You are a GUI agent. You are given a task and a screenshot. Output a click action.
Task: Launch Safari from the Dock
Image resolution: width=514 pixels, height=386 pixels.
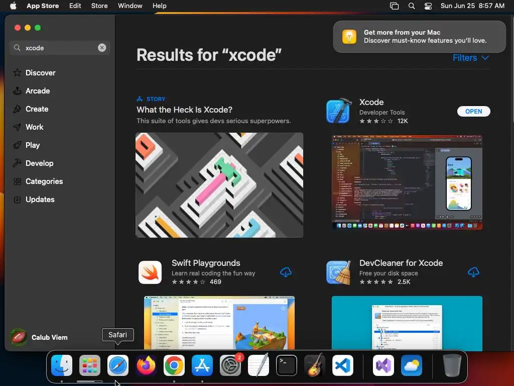[117, 365]
